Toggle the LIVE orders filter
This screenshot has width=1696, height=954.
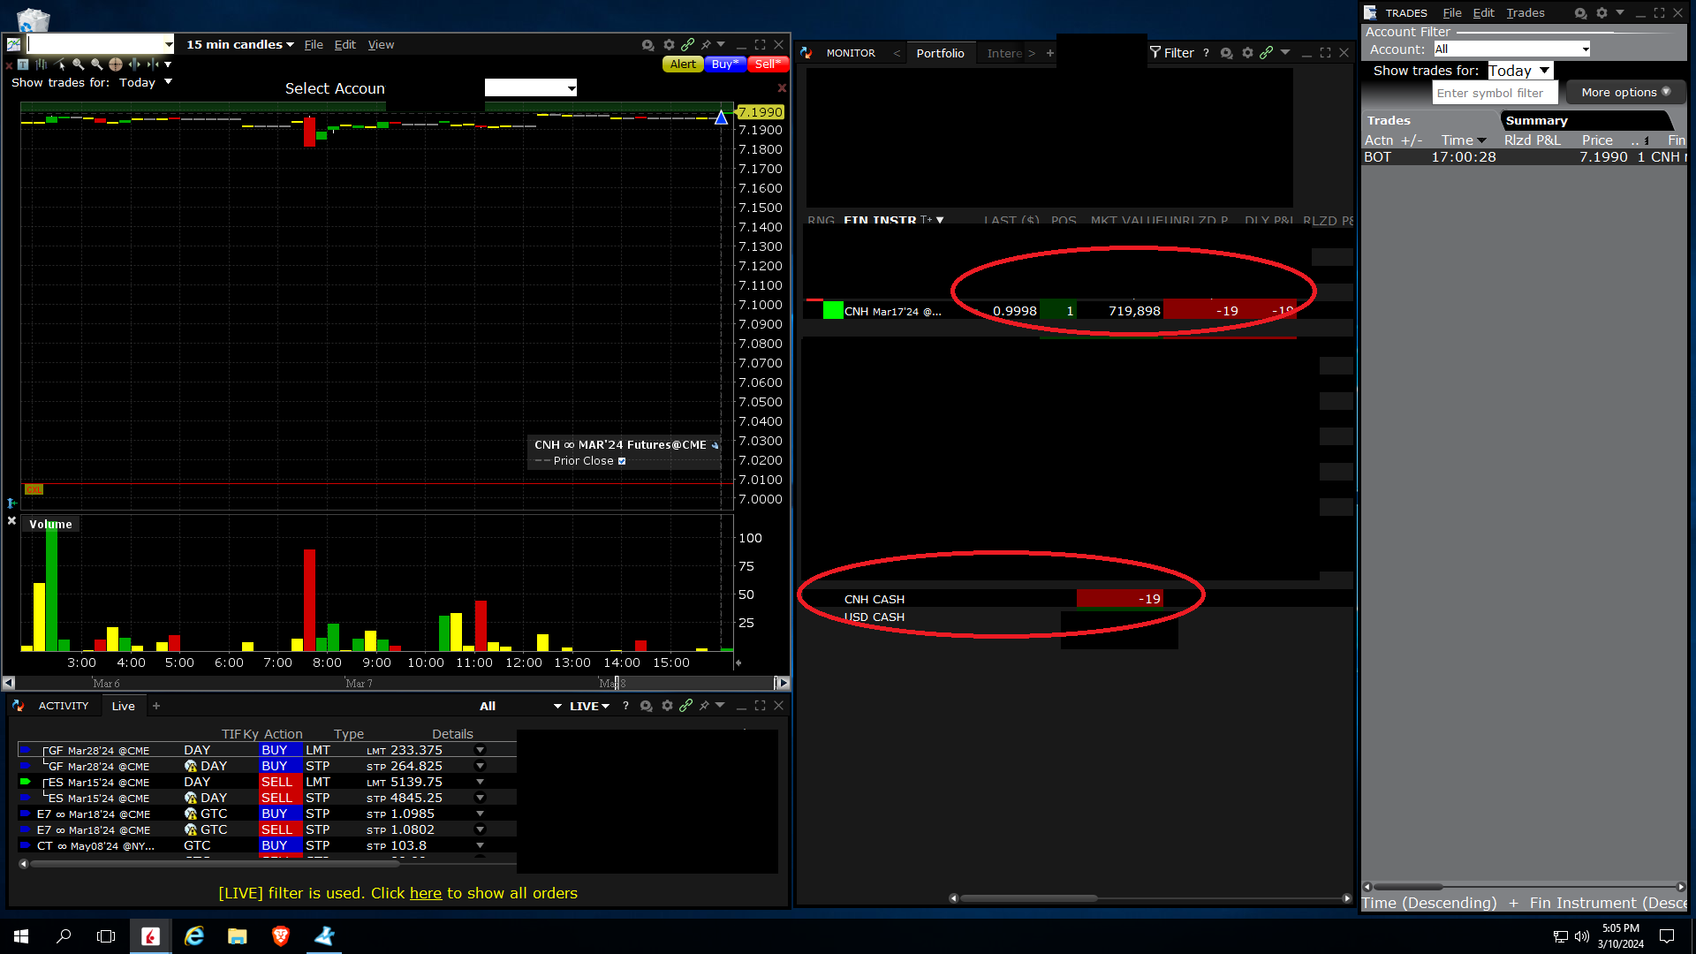click(x=589, y=706)
